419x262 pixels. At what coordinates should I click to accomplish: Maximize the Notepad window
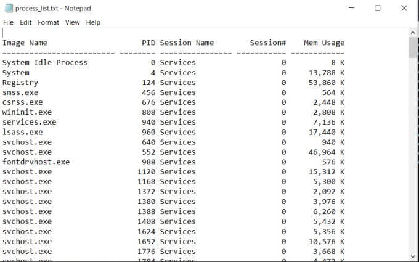point(377,8)
